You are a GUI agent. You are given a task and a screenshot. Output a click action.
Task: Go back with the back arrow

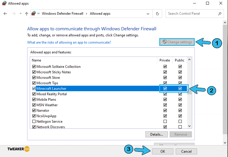click(5, 14)
